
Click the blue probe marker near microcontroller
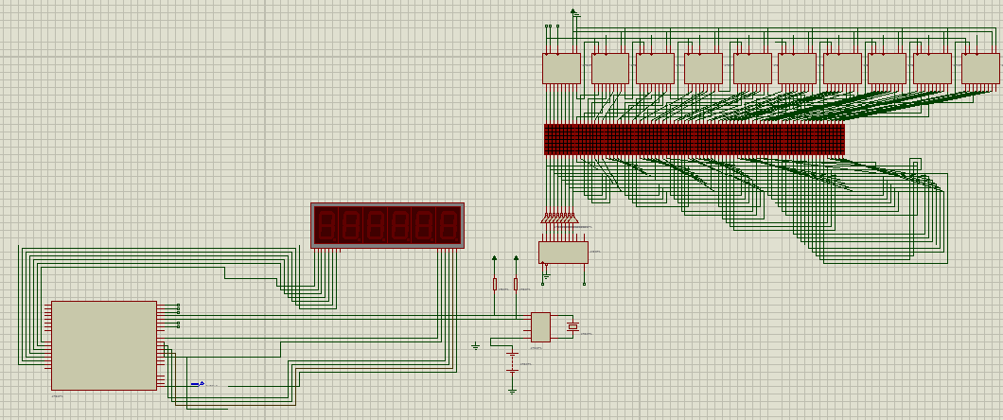(x=197, y=384)
